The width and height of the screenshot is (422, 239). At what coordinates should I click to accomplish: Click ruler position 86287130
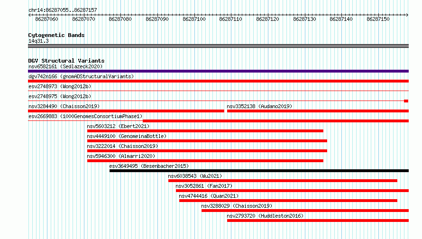tap(304, 19)
